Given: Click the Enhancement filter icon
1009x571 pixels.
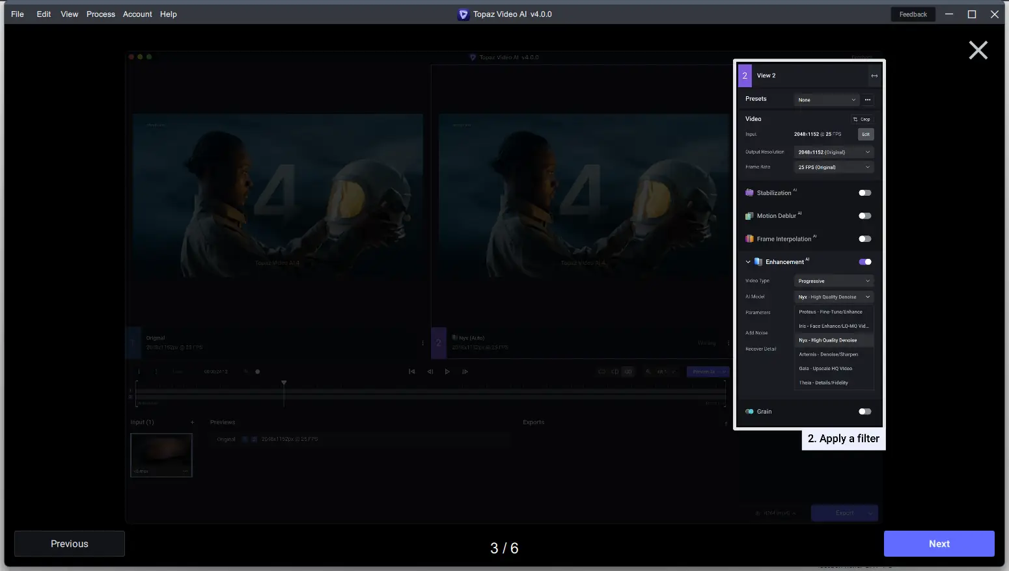Looking at the screenshot, I should click(758, 262).
